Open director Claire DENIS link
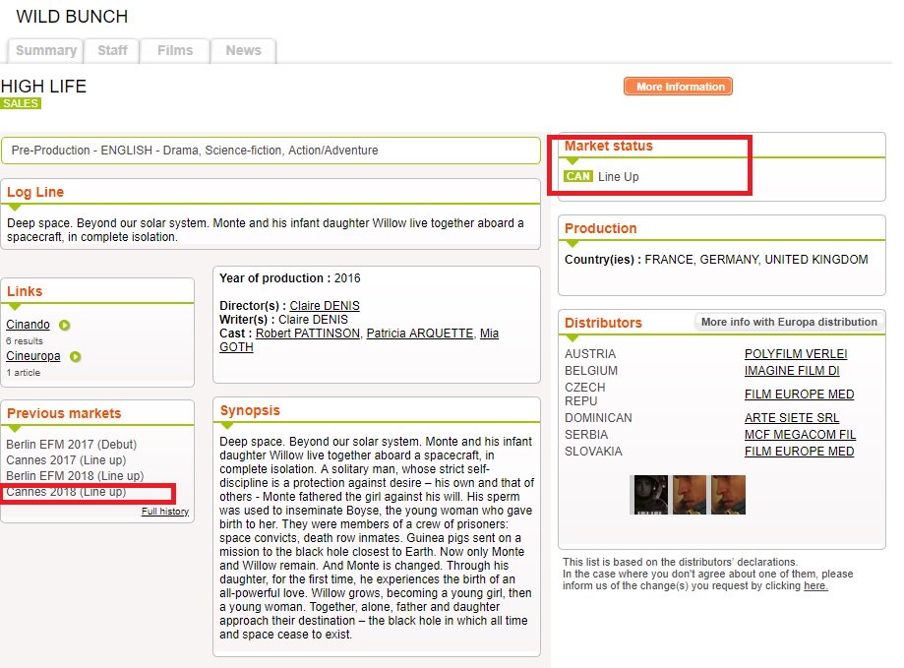The height and width of the screenshot is (668, 904). [x=325, y=306]
